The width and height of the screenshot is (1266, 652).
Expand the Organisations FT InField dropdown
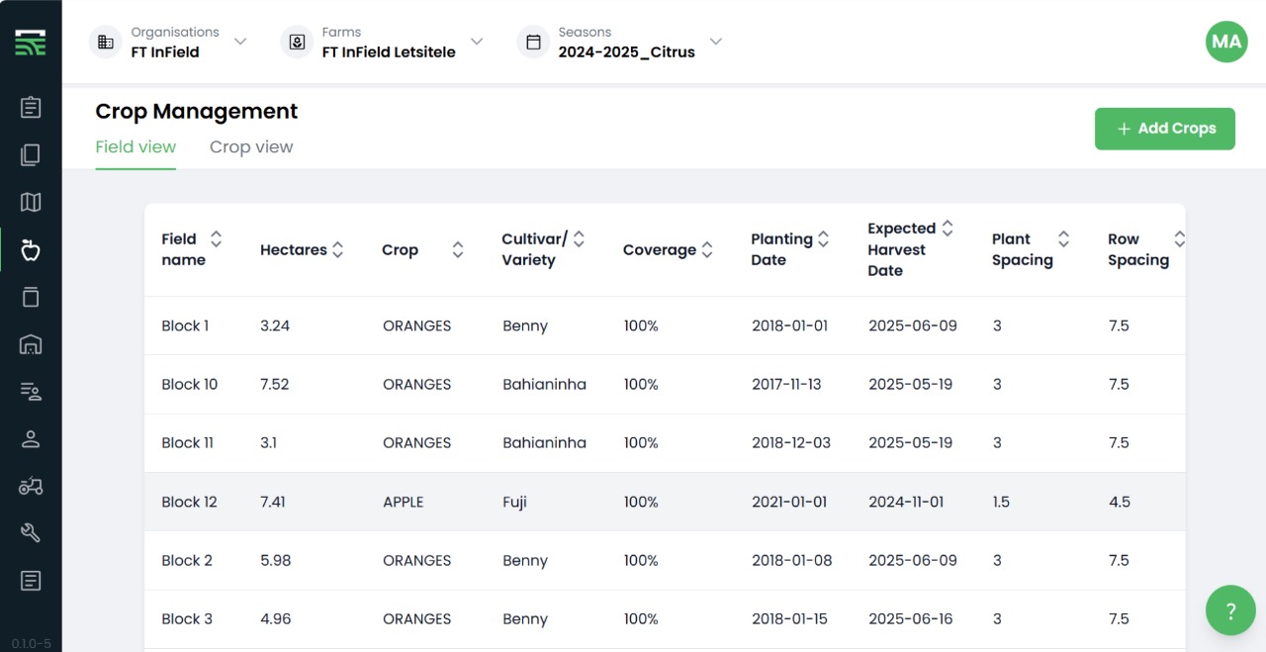(x=240, y=42)
